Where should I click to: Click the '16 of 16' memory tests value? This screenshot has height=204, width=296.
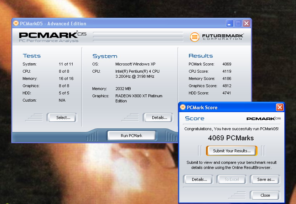click(x=66, y=78)
